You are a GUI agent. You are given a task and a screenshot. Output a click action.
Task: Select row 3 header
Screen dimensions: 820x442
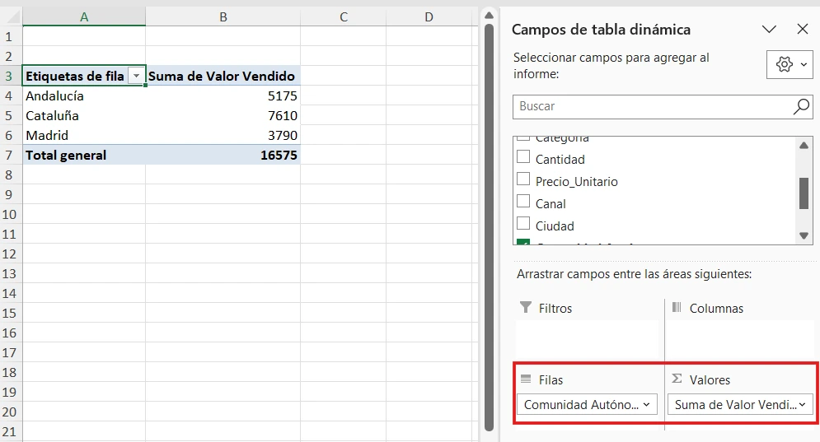click(x=9, y=77)
